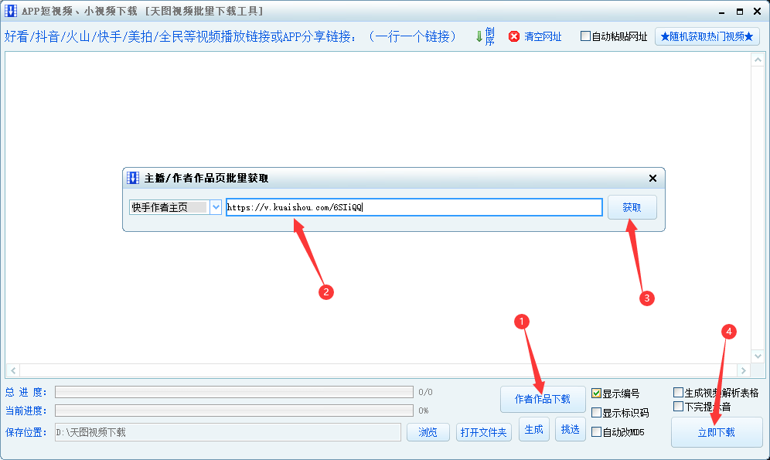Click the 当前进度 progress bar
770x460 pixels.
pos(232,411)
